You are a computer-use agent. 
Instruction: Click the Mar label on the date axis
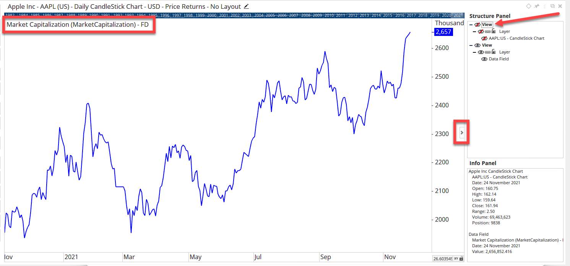tap(129, 257)
